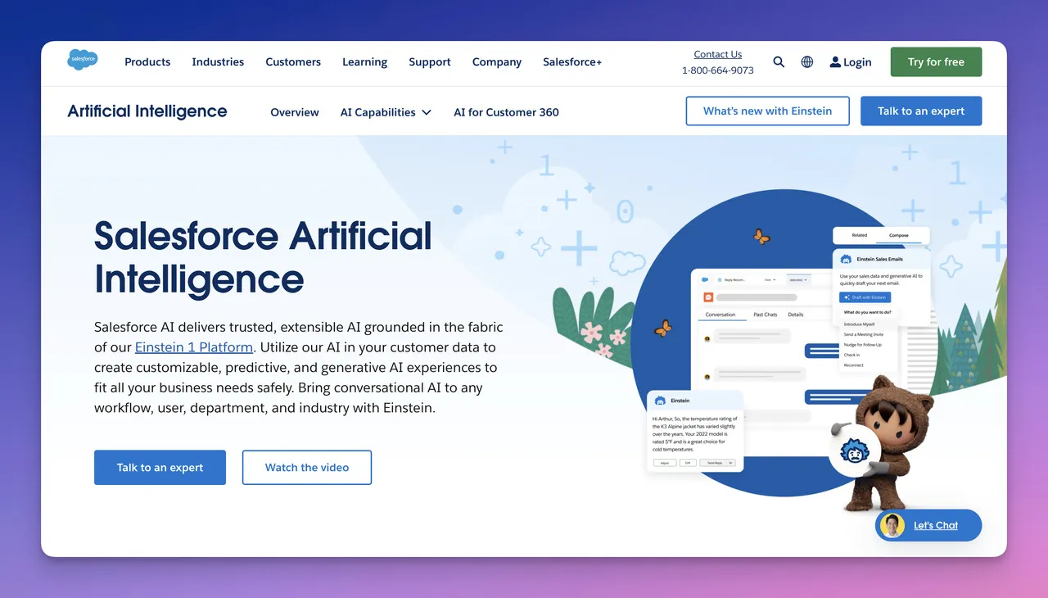Click the Salesforce cloud logo

[x=82, y=59]
